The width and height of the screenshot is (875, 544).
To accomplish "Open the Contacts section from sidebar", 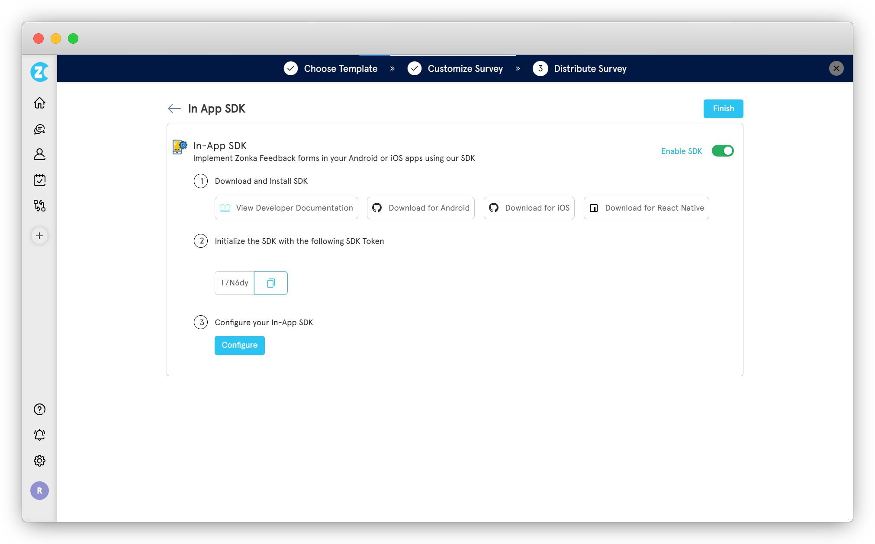I will [39, 155].
